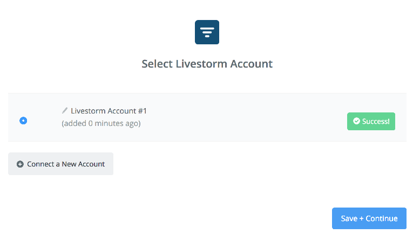
Task: Click the Livestorm Account #1 name label
Action: point(109,111)
